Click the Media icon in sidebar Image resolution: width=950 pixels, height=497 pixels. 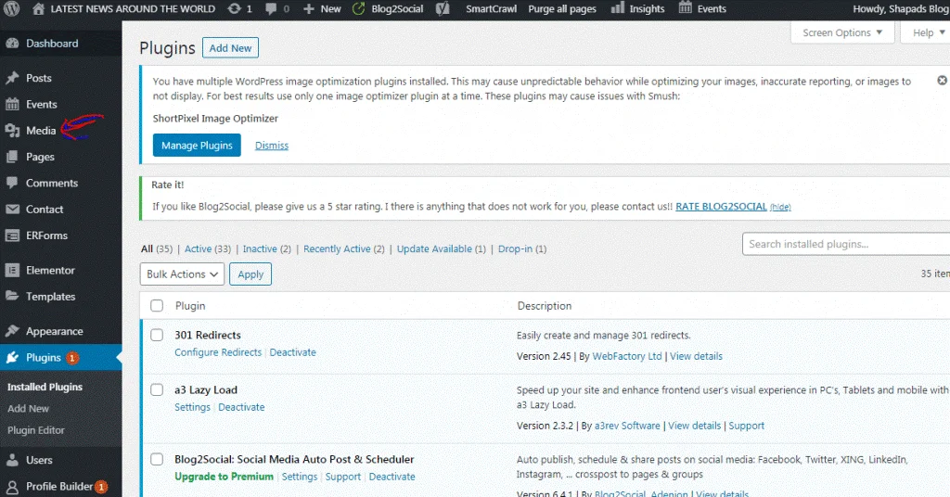[x=12, y=131]
